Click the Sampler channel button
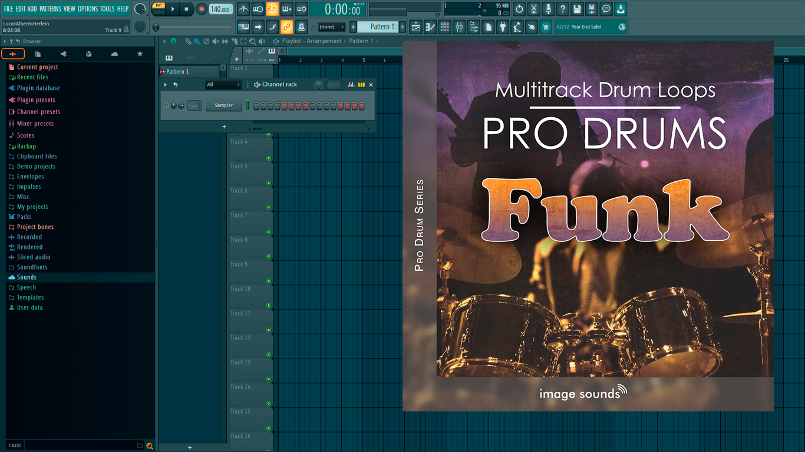 click(x=224, y=105)
